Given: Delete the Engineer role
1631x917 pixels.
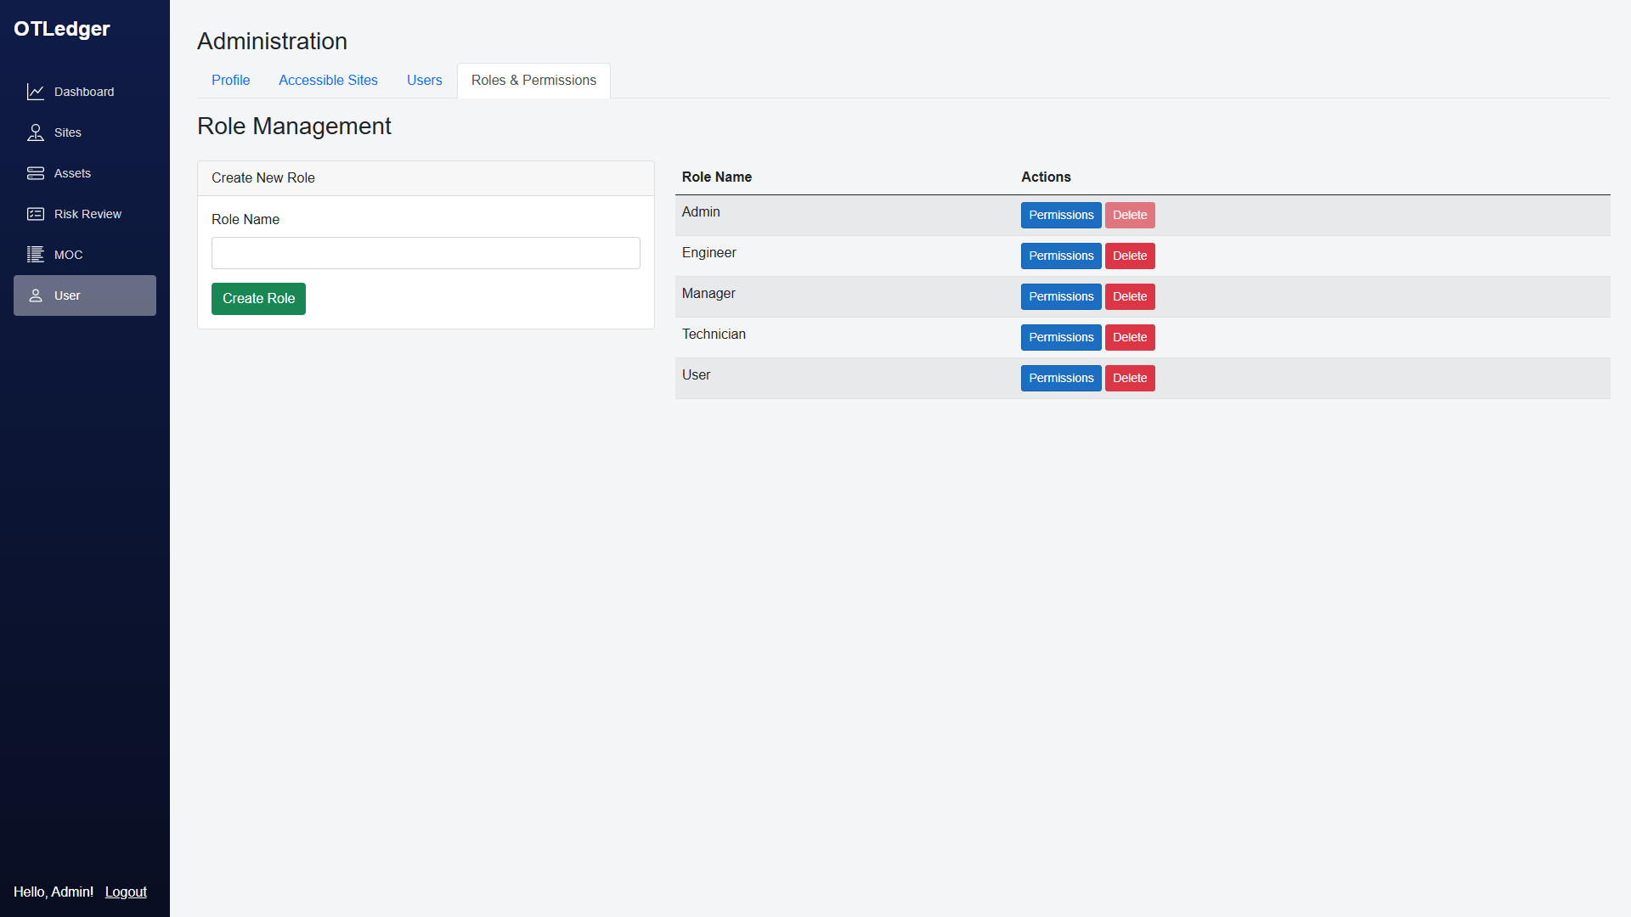Looking at the screenshot, I should pos(1129,256).
